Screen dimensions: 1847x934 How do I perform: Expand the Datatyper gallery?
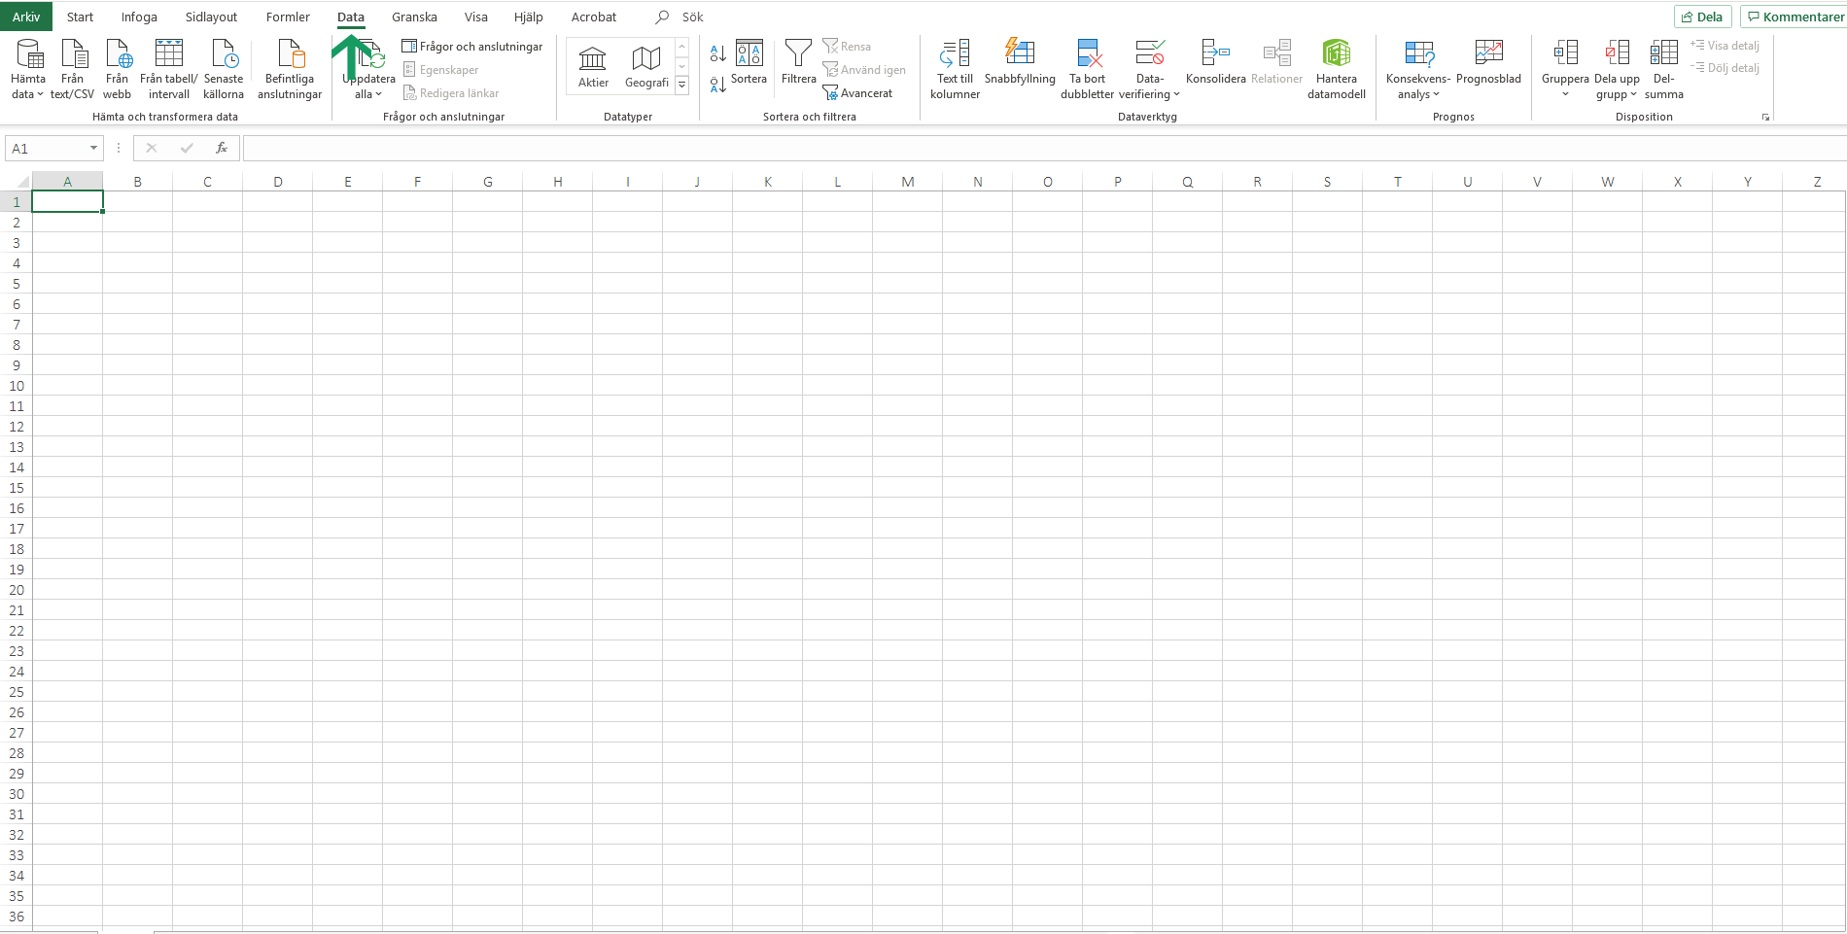coord(682,86)
